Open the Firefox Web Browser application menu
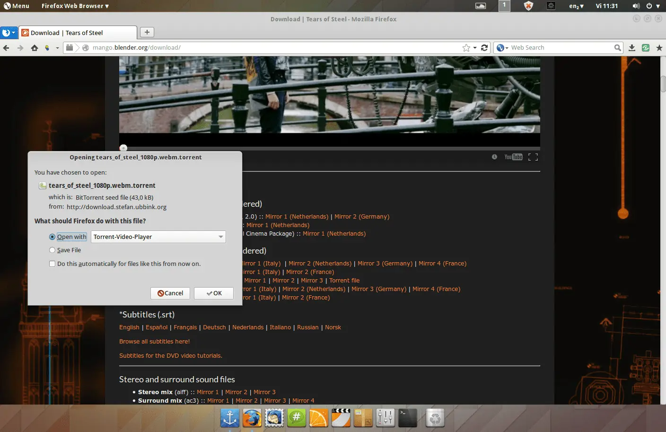Screen dimensions: 666x432 click(75, 6)
